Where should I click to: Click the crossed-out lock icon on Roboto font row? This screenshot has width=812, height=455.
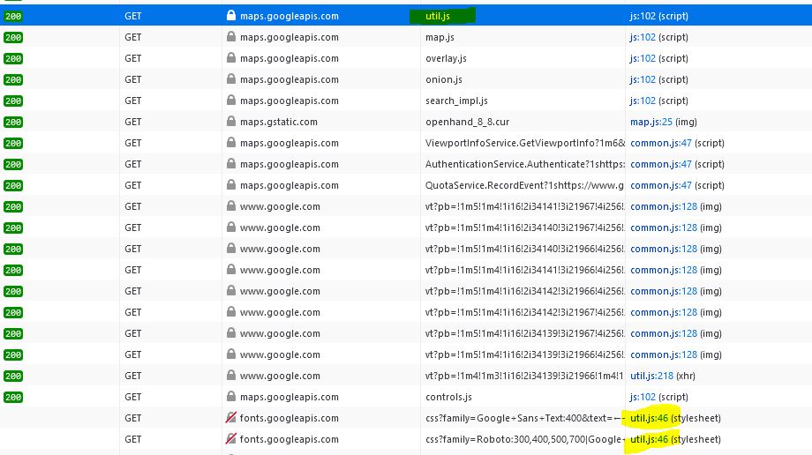[231, 439]
